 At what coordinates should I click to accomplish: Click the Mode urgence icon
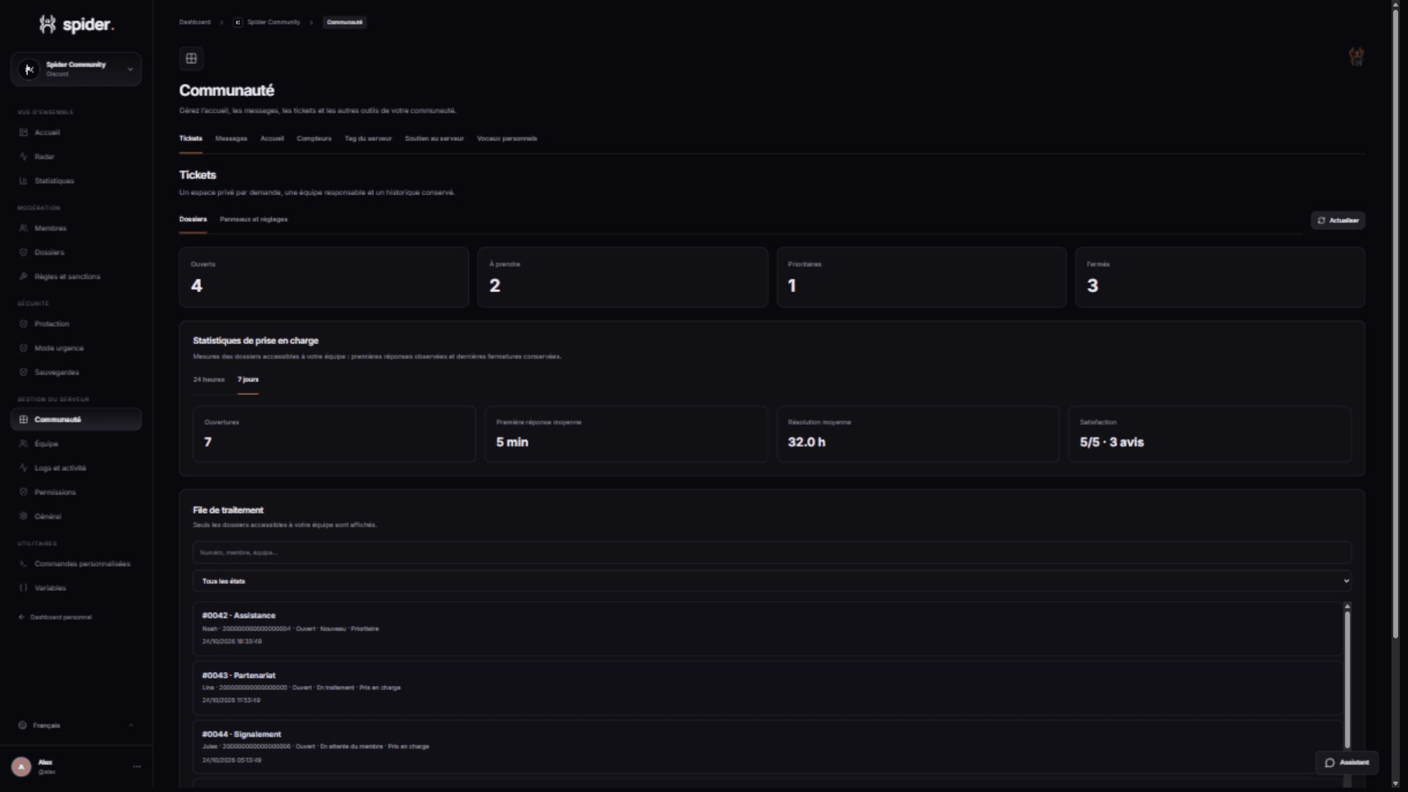pos(23,348)
